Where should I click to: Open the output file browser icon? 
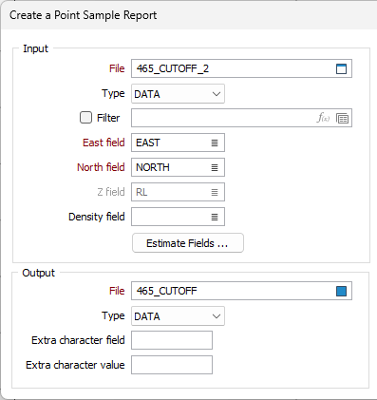point(341,291)
